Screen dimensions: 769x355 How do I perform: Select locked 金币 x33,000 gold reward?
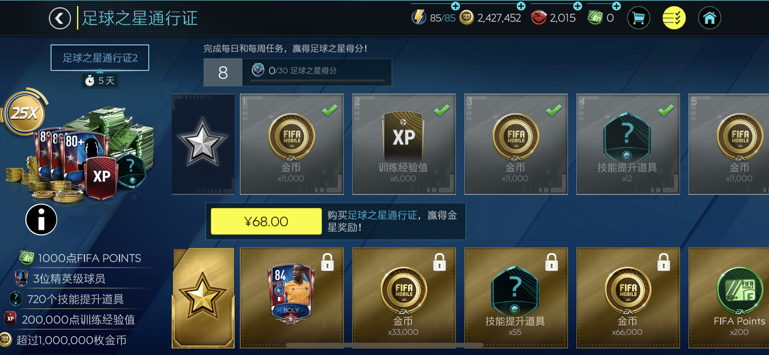pos(404,298)
